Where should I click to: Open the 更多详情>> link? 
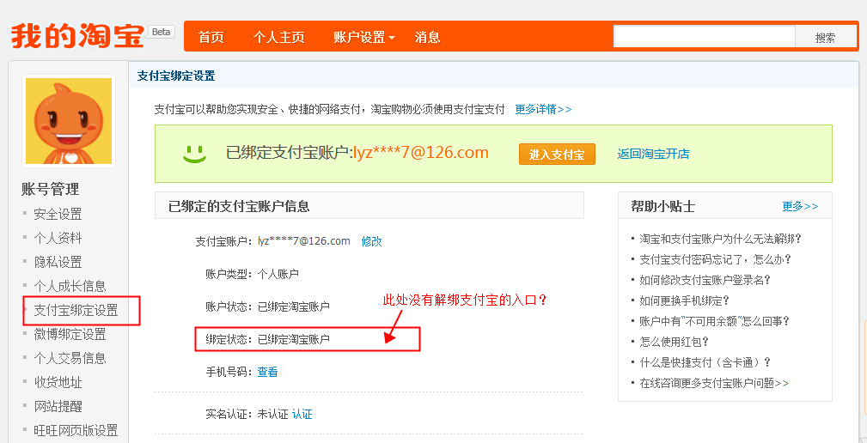(x=543, y=109)
